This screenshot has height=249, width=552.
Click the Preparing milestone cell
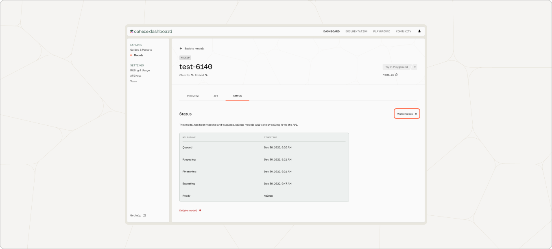click(x=189, y=160)
